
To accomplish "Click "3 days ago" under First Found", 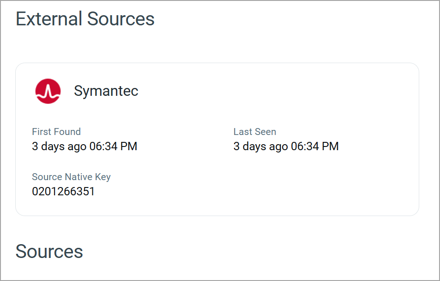I will click(x=59, y=146).
